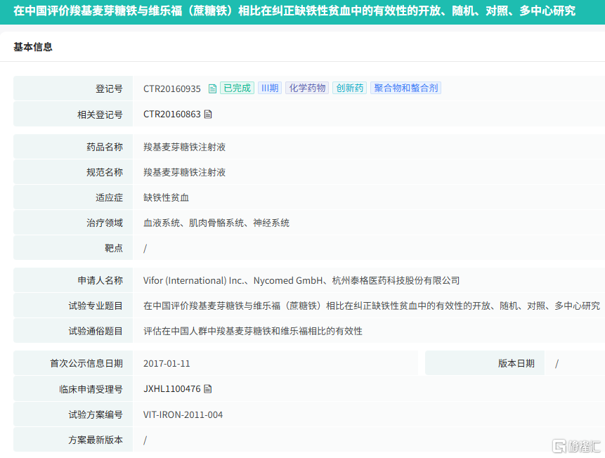Image resolution: width=605 pixels, height=458 pixels.
Task: Click 规范名称 row value 羧基麦芽糖铁注射液
Action: pyautogui.click(x=184, y=172)
